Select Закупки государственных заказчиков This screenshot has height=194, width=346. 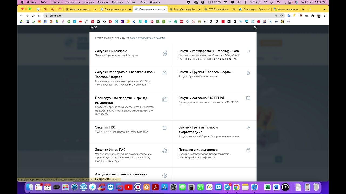click(x=209, y=51)
